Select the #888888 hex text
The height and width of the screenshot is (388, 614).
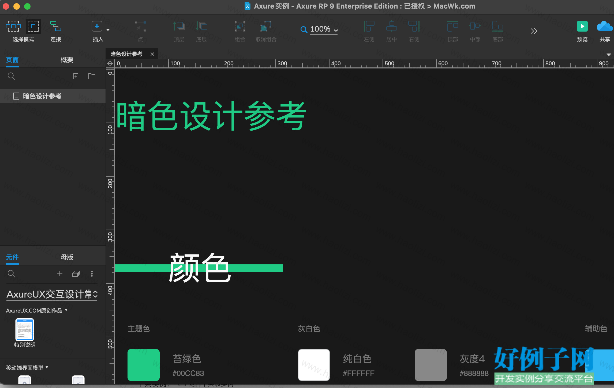[474, 373]
